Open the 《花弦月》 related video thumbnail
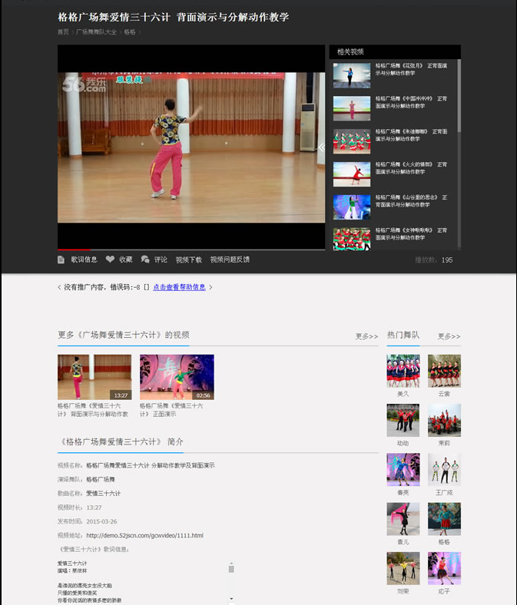 (352, 75)
